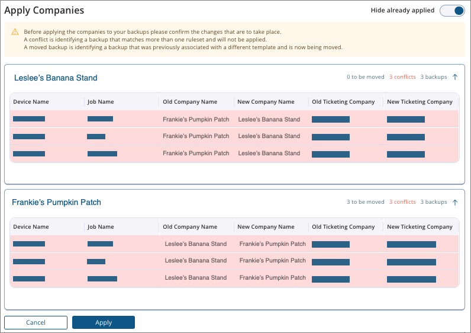Click 0 to be moved in Leslee's section
The height and width of the screenshot is (333, 471).
click(x=365, y=77)
